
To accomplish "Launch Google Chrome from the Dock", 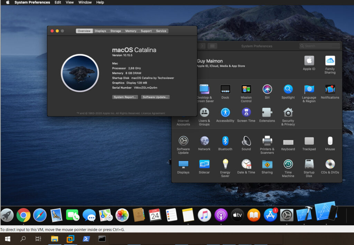I will pyautogui.click(x=23, y=215).
